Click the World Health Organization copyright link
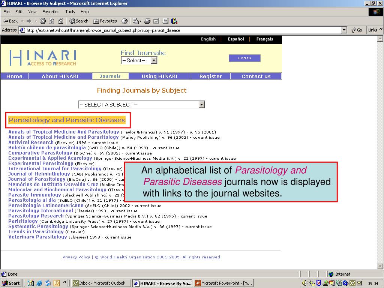Screen dimensions: 384x288 [x=157, y=257]
